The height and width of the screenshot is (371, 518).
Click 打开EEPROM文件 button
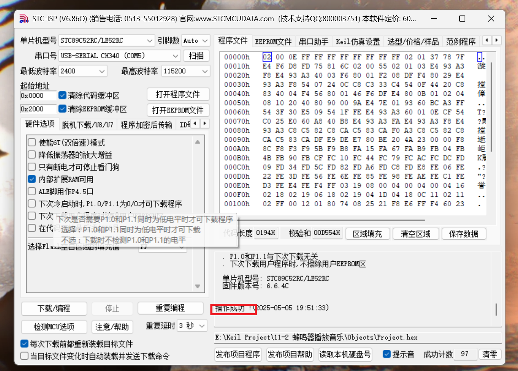(x=178, y=110)
